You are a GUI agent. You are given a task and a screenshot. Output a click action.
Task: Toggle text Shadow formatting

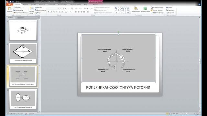(x=57, y=12)
